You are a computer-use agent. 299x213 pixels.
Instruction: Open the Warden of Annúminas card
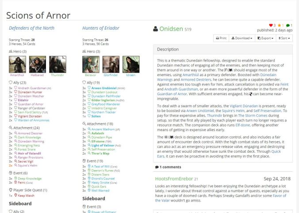[34, 120]
